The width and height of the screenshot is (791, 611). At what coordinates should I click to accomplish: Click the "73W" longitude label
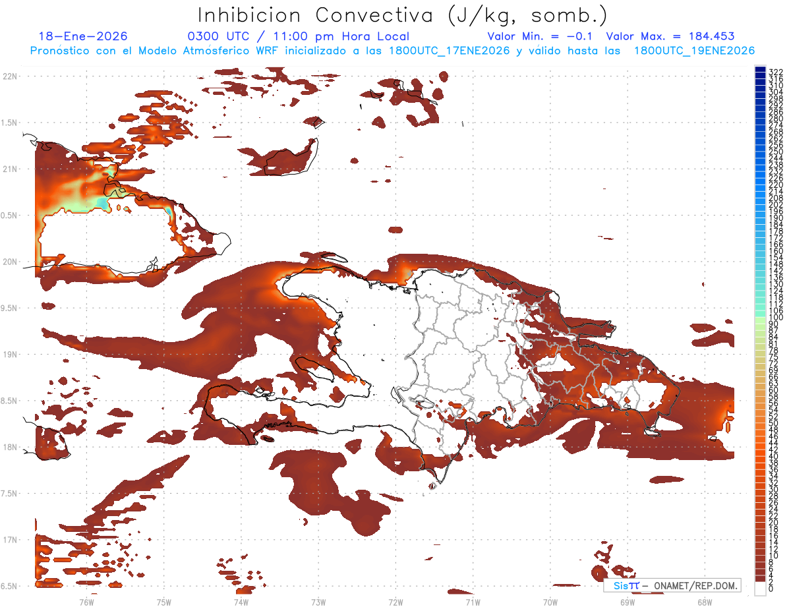318,602
